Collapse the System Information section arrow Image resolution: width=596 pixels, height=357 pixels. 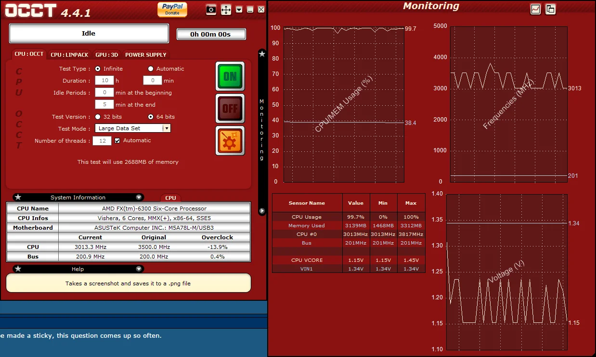pyautogui.click(x=139, y=197)
